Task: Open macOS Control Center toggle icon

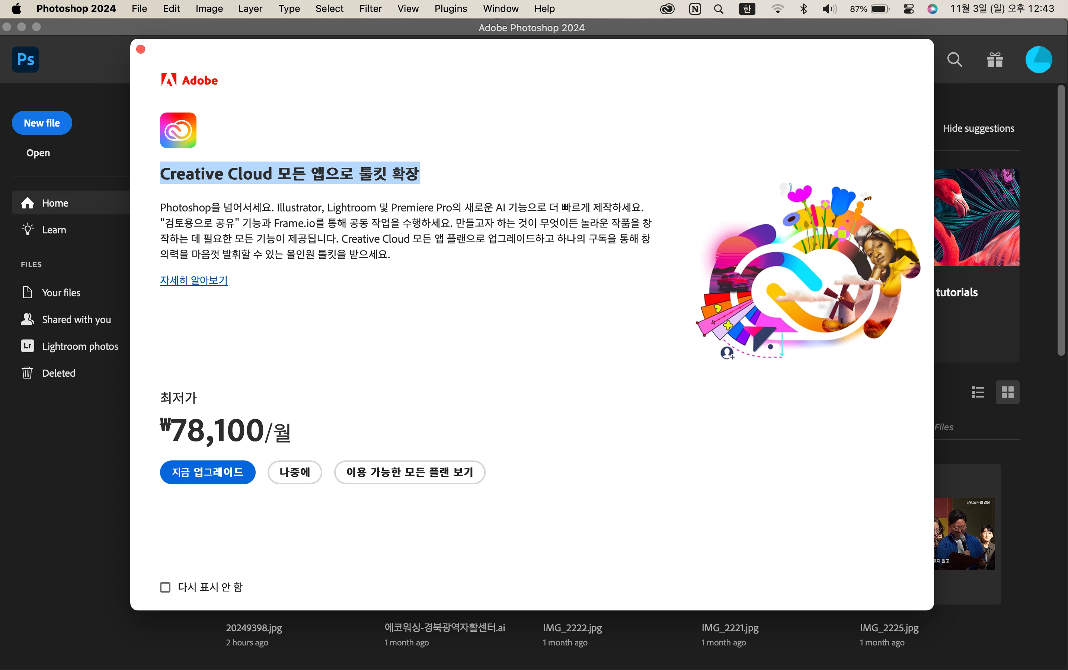Action: pos(908,9)
